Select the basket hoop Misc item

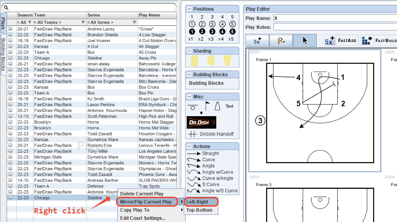click(193, 108)
